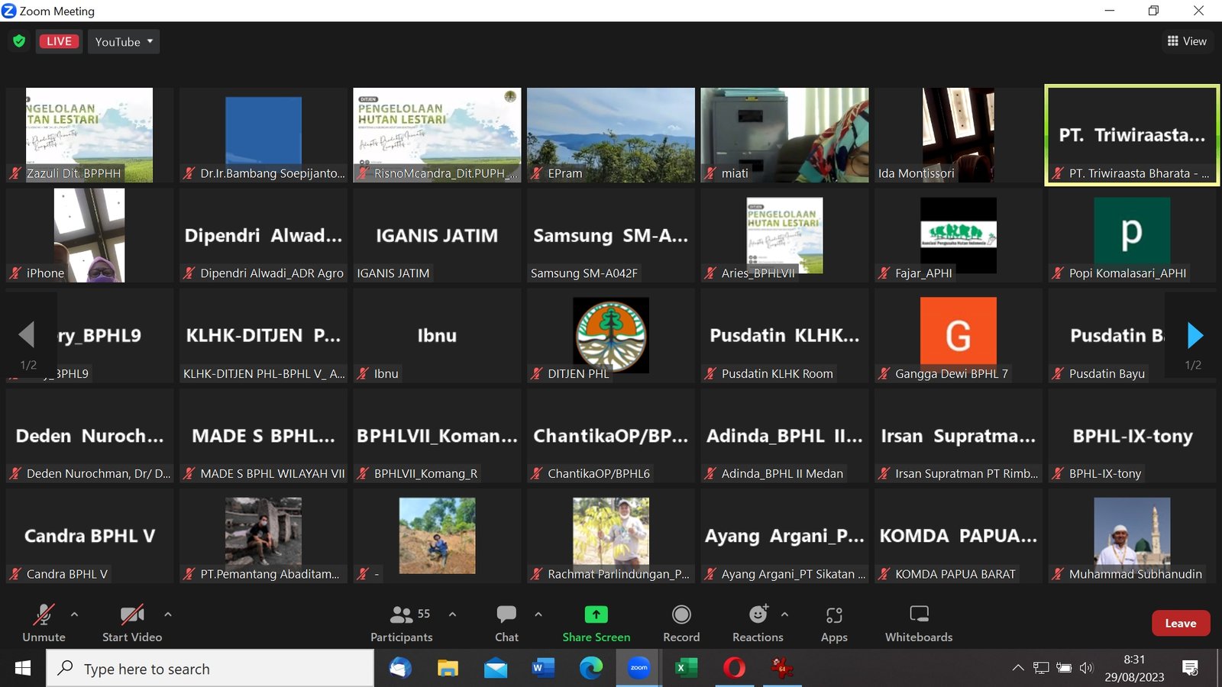Open Word from taskbar
1222x687 pixels.
pos(543,668)
